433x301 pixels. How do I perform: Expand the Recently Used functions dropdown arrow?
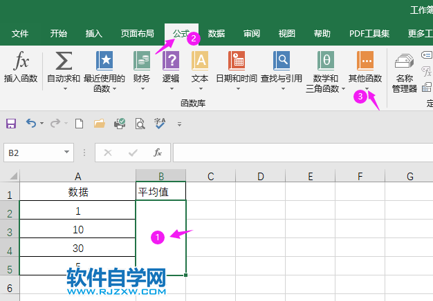[115, 89]
